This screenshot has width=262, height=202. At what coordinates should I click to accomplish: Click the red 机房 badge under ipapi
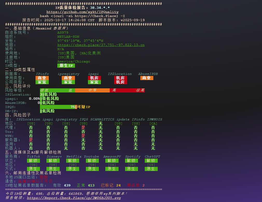(x=94, y=78)
